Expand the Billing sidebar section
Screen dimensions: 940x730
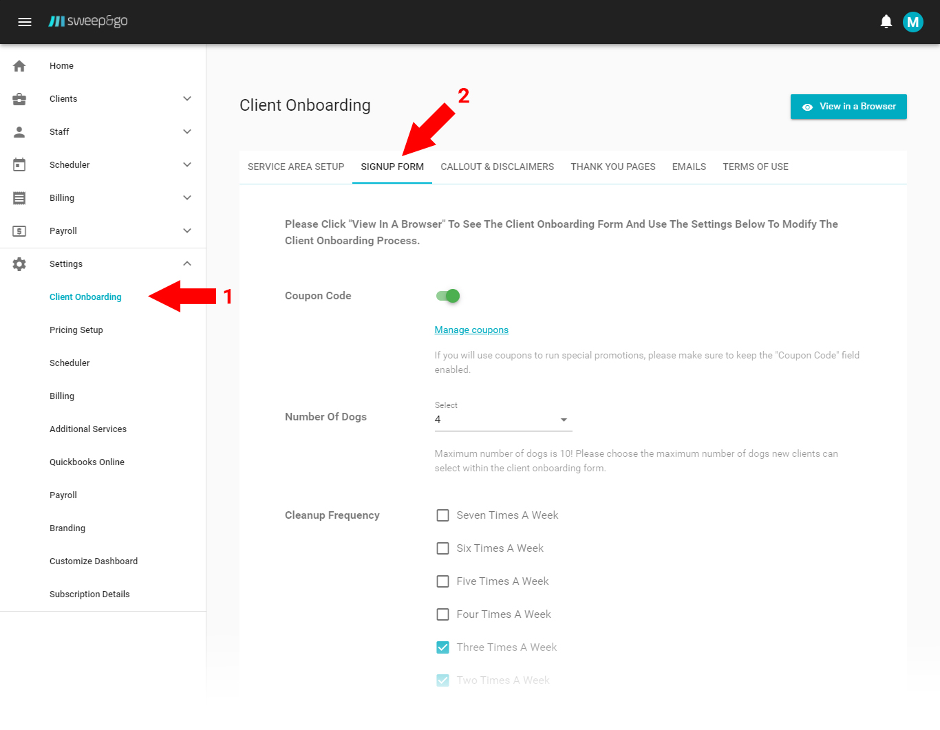[186, 197]
